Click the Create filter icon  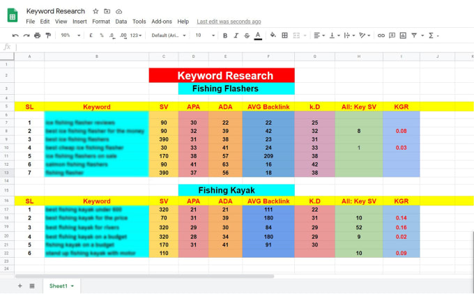(414, 36)
